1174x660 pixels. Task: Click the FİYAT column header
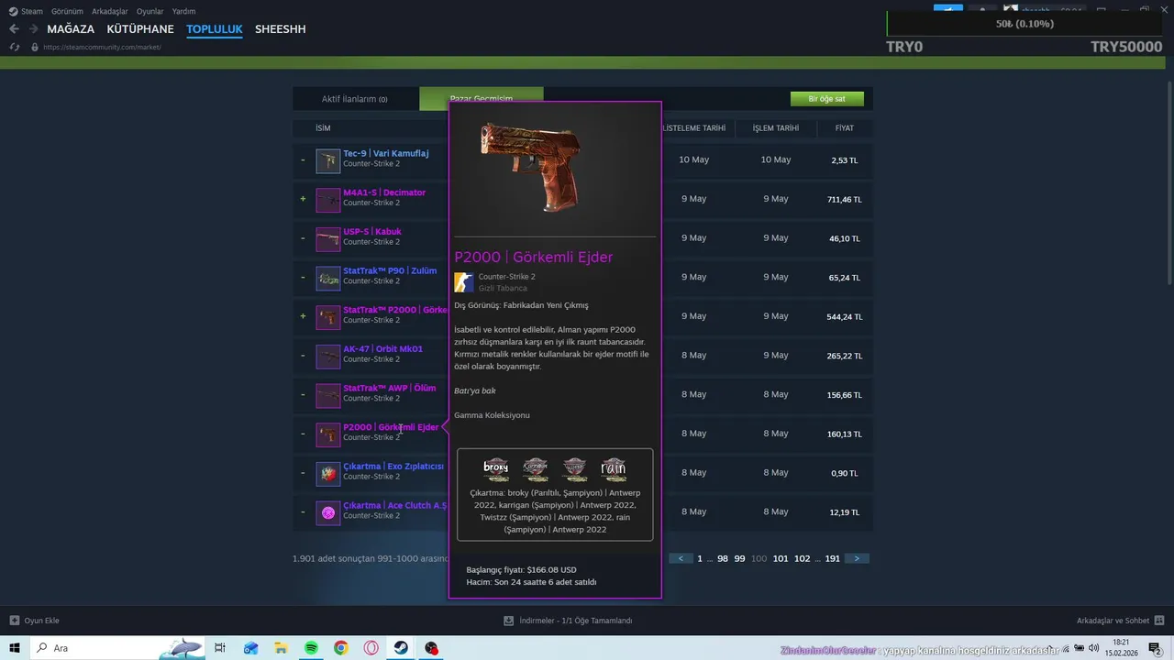845,128
